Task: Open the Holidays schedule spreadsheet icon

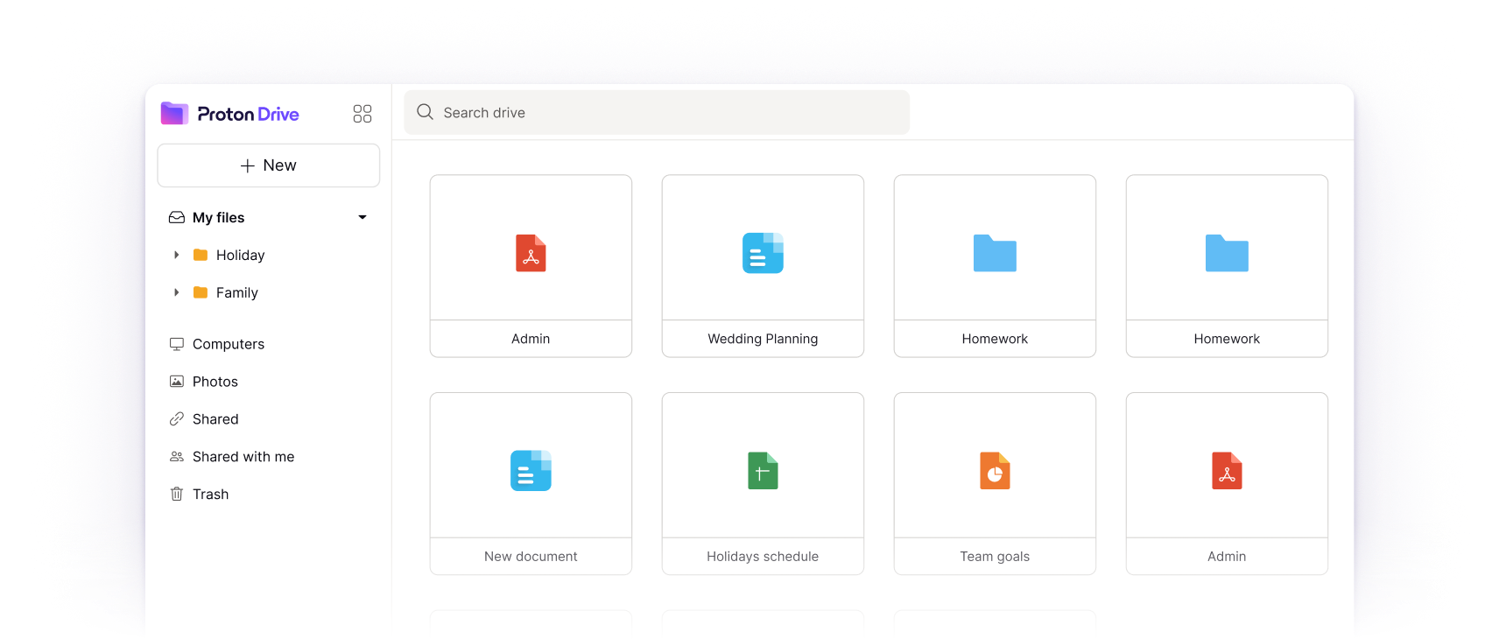Action: pyautogui.click(x=763, y=471)
